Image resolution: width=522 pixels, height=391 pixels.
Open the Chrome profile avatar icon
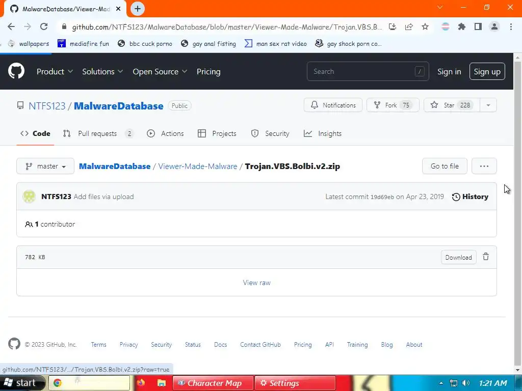pyautogui.click(x=494, y=26)
